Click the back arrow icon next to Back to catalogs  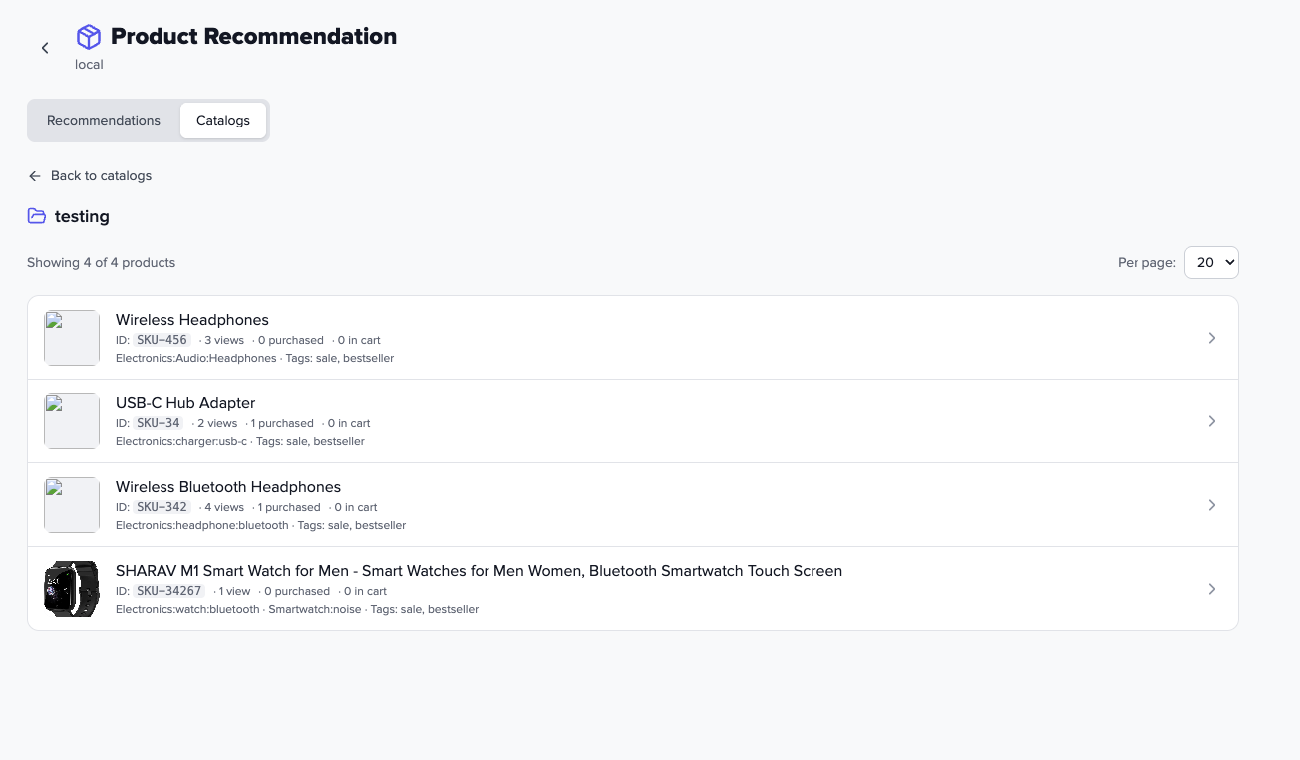tap(34, 175)
